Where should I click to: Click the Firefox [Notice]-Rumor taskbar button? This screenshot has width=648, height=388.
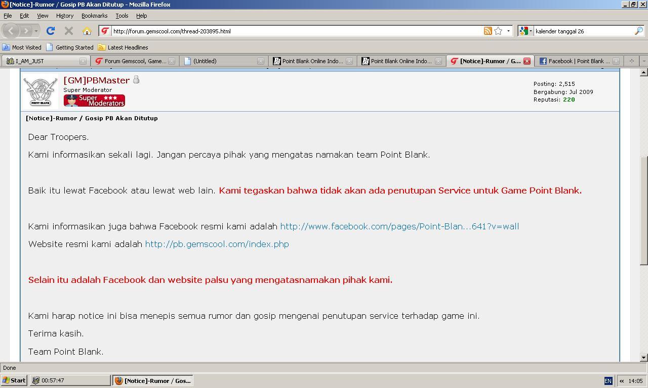(153, 380)
